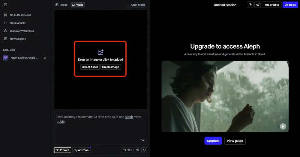This screenshot has width=300, height=157.
Task: Focus the prompt text input area
Action: 100,128
